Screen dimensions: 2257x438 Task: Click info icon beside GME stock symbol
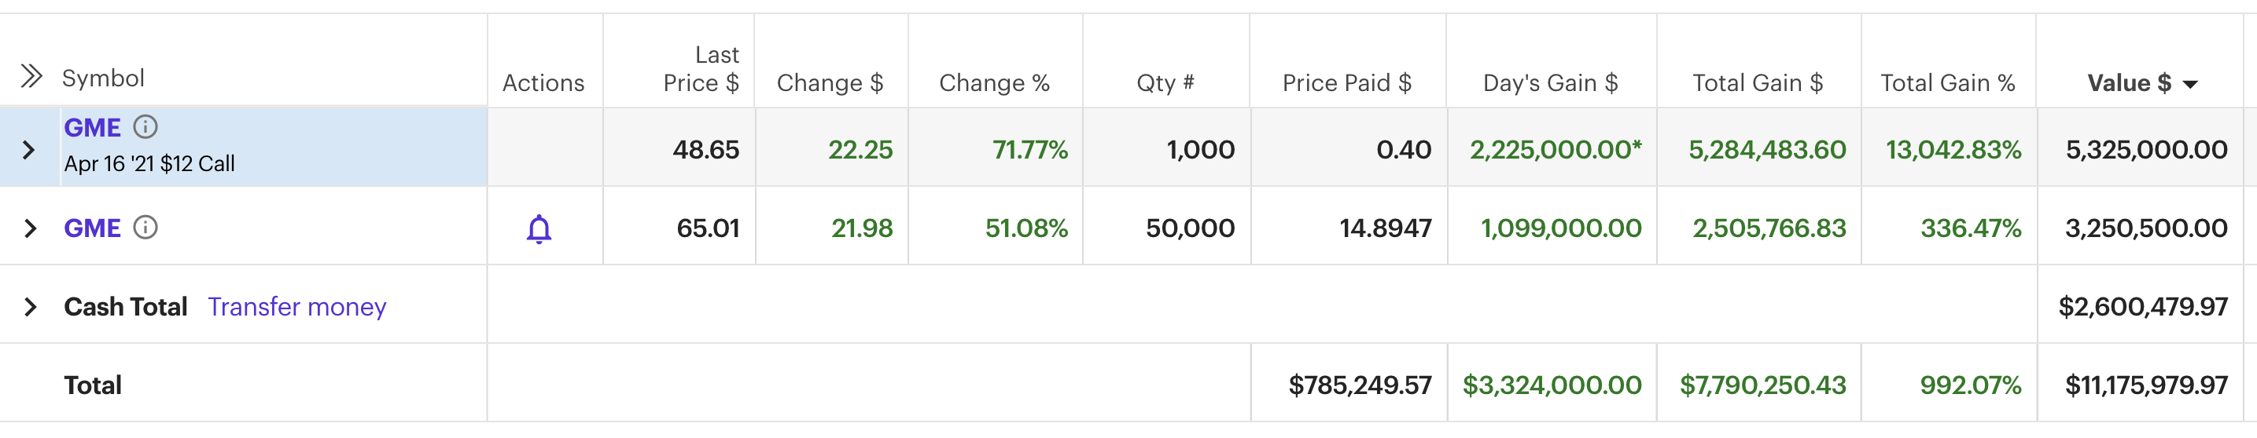tap(145, 228)
